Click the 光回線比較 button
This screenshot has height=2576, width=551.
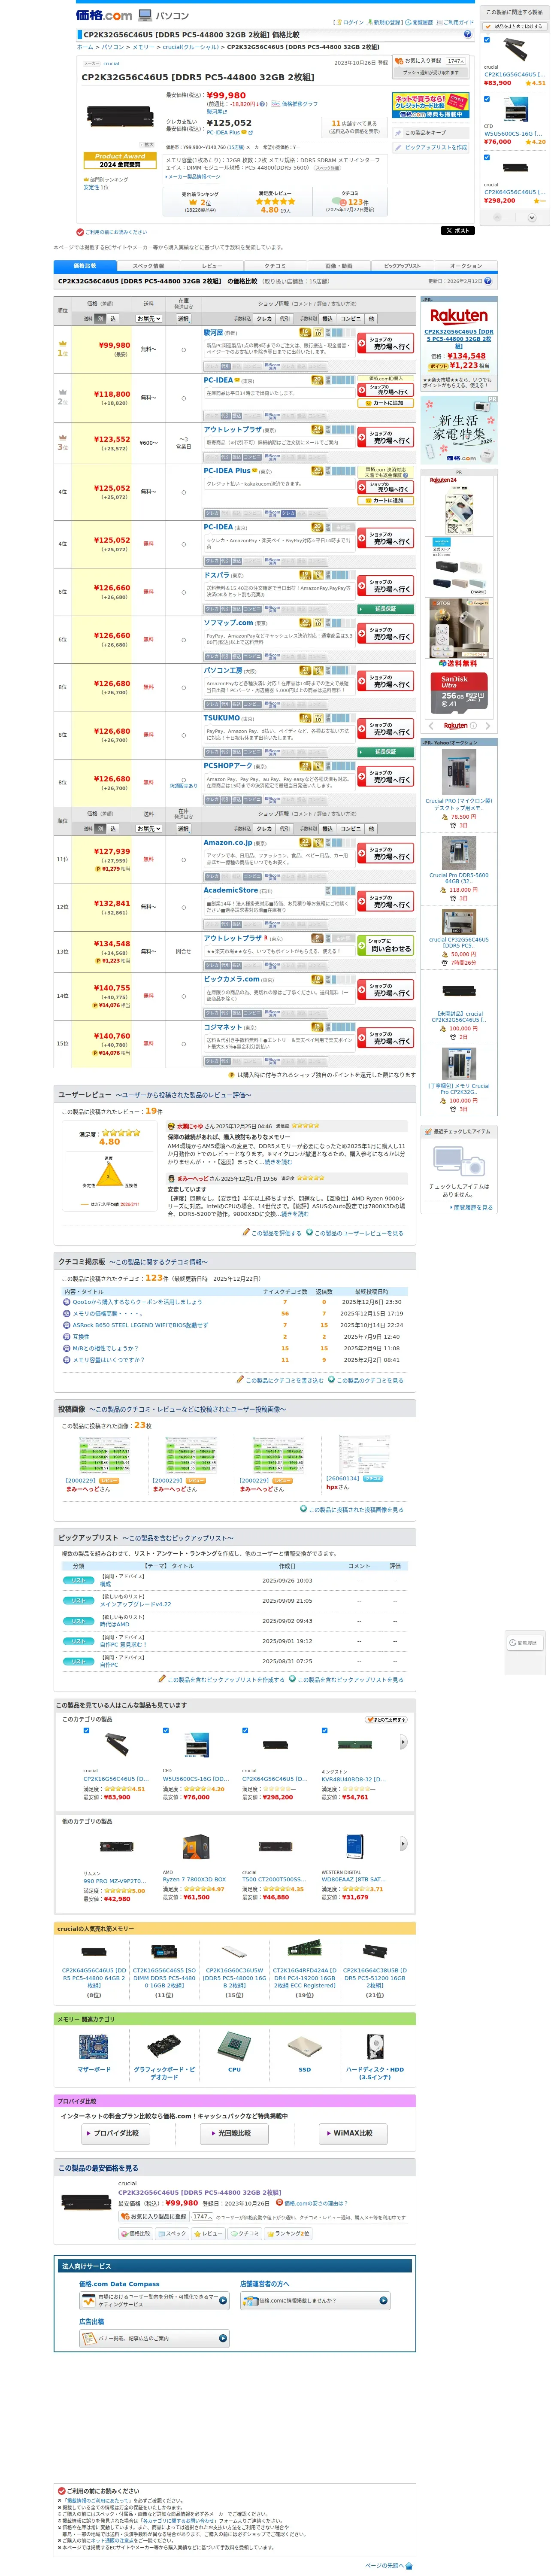pyautogui.click(x=234, y=2133)
